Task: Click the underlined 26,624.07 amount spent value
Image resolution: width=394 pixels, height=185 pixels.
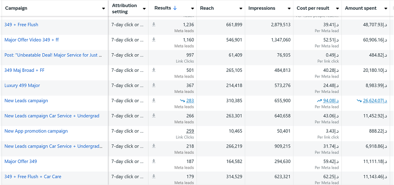Action: click(x=375, y=101)
